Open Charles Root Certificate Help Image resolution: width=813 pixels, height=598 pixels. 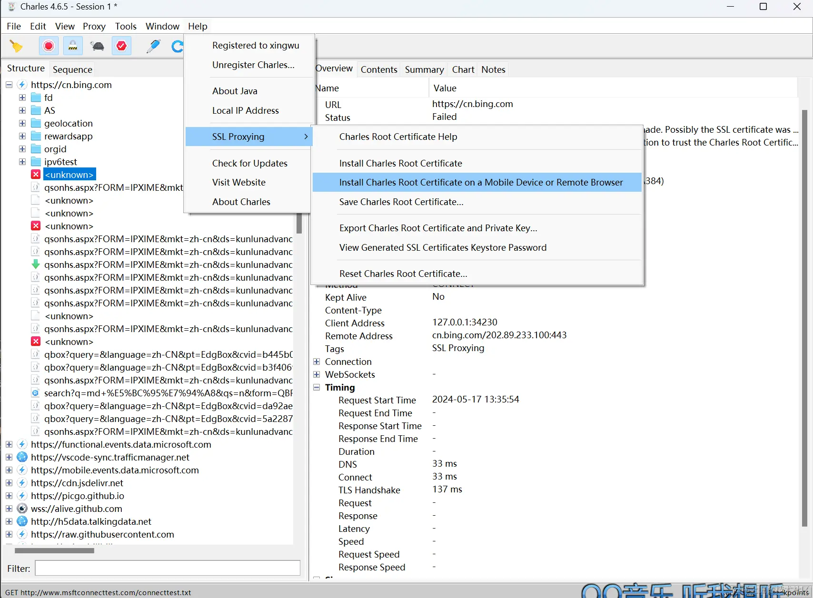click(477, 137)
